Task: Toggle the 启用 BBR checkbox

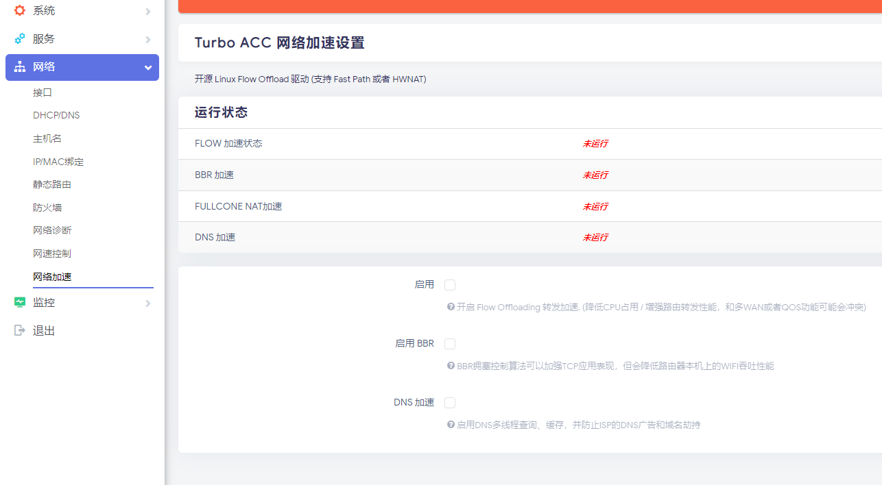Action: (x=450, y=344)
